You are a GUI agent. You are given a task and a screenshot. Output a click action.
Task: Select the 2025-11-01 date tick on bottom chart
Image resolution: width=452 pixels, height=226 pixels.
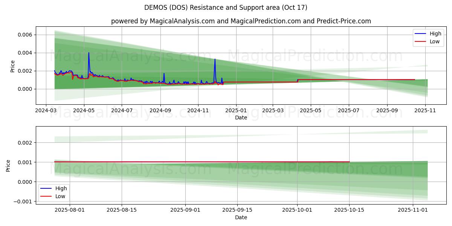413,211
